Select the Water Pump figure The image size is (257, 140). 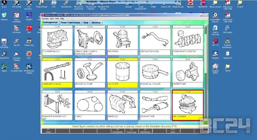[187, 72]
